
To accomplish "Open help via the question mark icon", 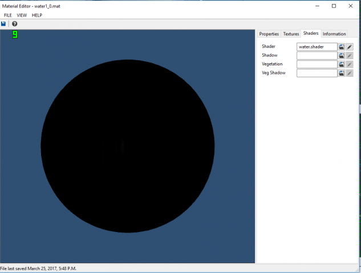I will click(x=15, y=24).
